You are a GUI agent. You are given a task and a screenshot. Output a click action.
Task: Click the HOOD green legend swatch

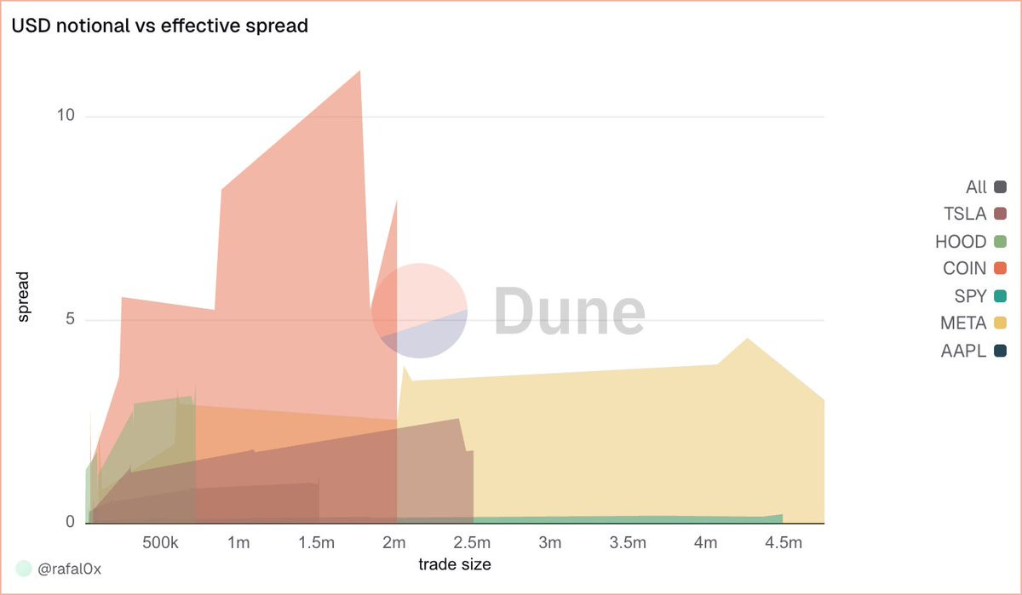tap(1000, 242)
